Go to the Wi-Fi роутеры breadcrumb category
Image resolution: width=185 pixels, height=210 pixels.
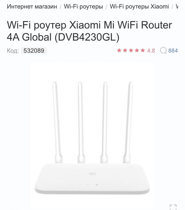tap(83, 6)
